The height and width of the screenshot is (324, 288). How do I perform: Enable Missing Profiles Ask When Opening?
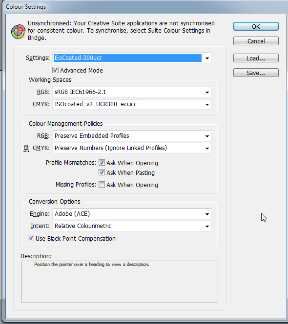[x=102, y=184]
